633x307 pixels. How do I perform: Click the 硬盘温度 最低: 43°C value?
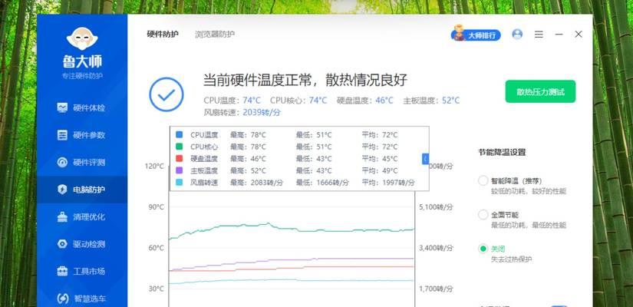314,159
